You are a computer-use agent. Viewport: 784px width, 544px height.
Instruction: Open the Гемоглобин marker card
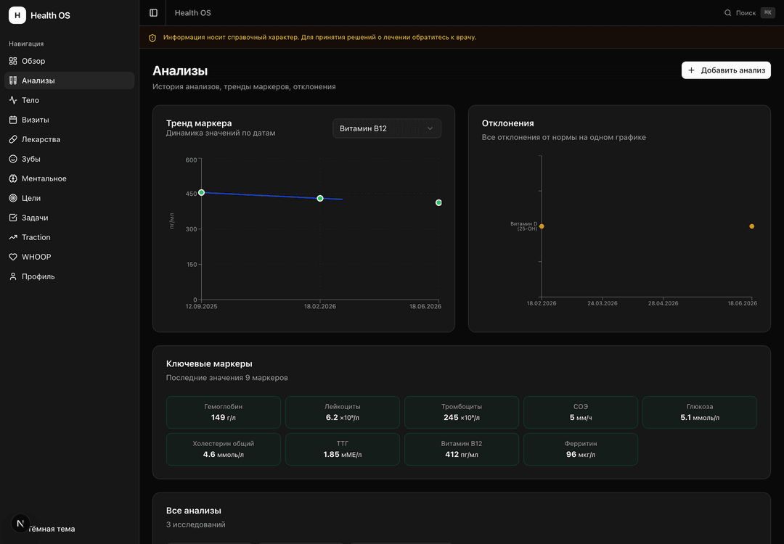pos(223,412)
